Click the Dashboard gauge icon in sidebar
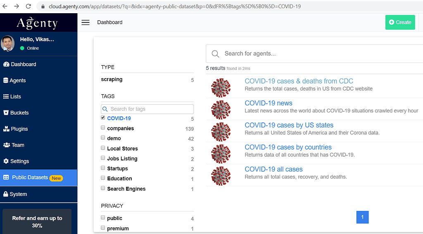 point(6,64)
